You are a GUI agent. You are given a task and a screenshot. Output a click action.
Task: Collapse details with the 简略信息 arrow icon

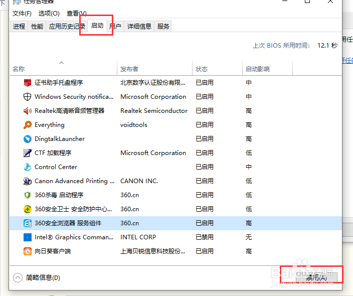pos(18,277)
